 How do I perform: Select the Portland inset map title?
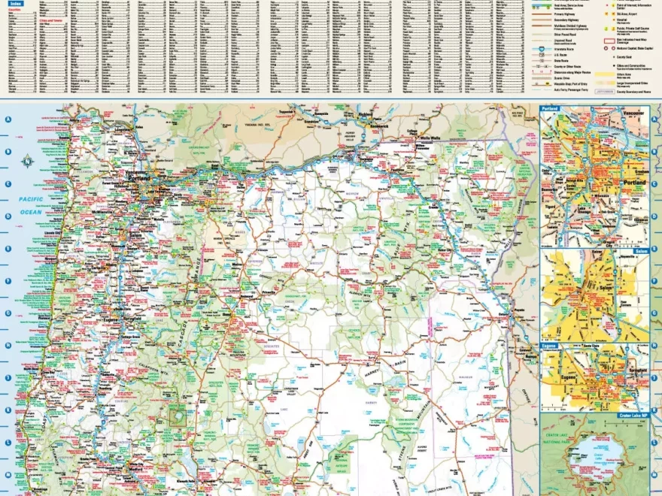click(x=550, y=109)
